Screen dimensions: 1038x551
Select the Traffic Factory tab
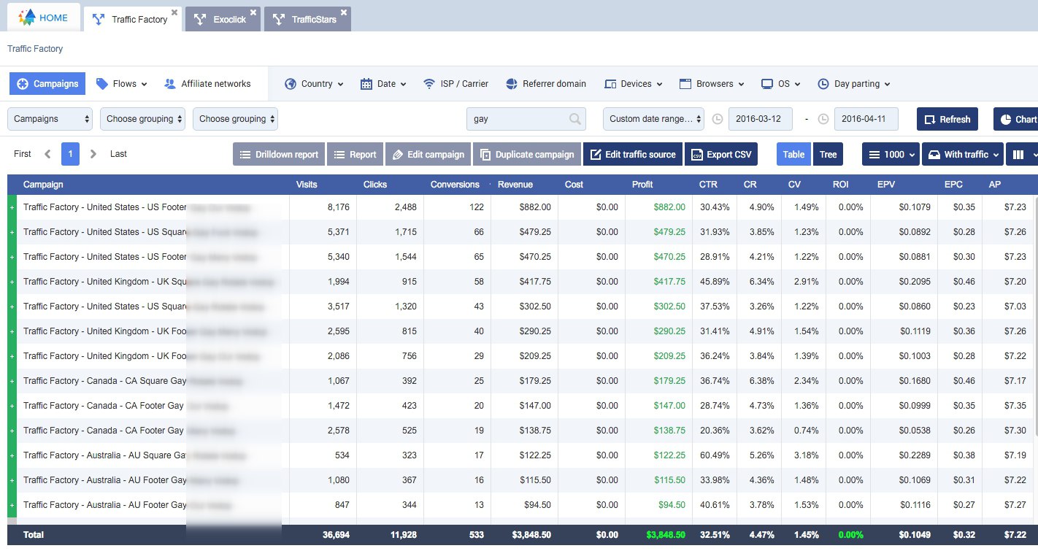click(x=132, y=19)
